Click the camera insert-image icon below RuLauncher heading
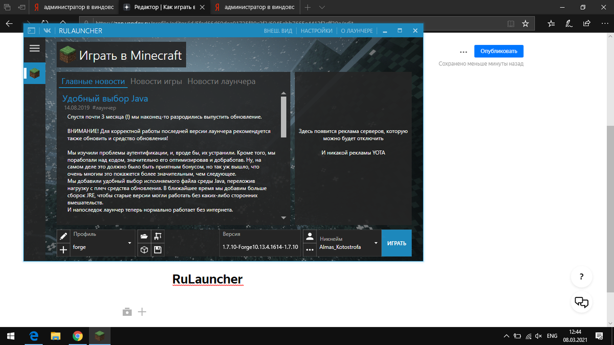Screen dimensions: 614x345 (x=127, y=312)
